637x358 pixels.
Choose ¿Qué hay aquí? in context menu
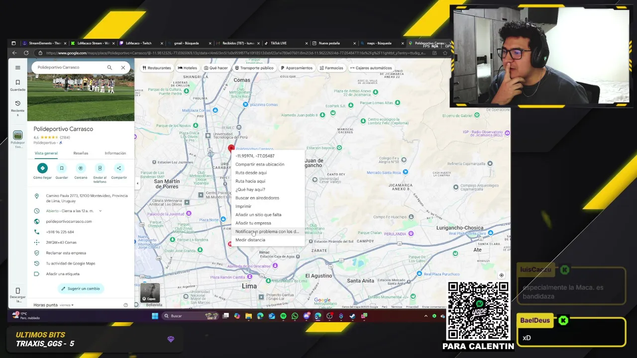pyautogui.click(x=269, y=189)
